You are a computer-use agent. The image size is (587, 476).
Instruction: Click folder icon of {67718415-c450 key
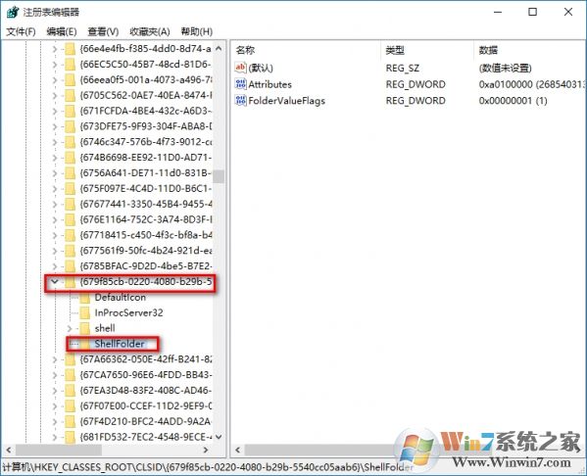(70, 235)
